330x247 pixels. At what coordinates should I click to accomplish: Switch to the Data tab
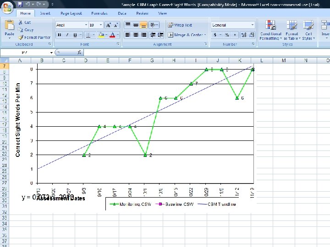[x=122, y=13]
